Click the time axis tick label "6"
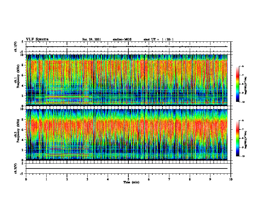The height and width of the screenshot is (201, 260). coord(149,179)
